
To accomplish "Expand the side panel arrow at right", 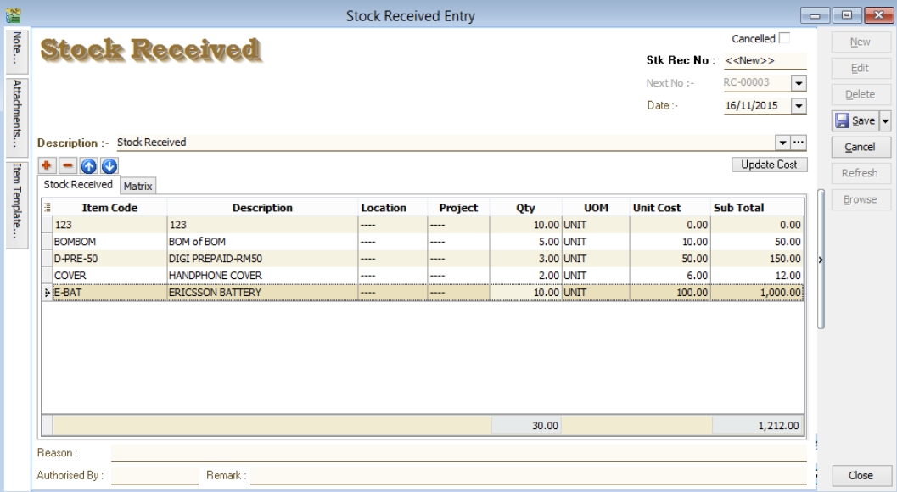I will [821, 260].
